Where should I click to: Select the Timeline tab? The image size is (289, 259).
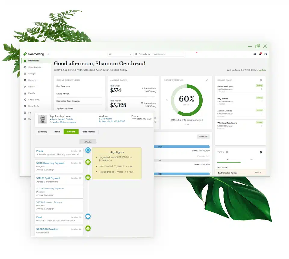coord(71,132)
